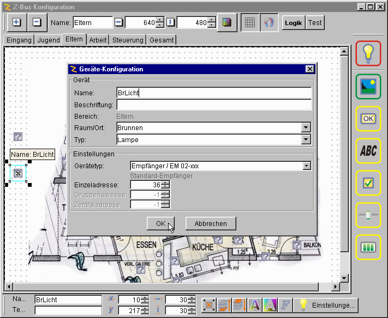Select the picture element tool

point(368,85)
